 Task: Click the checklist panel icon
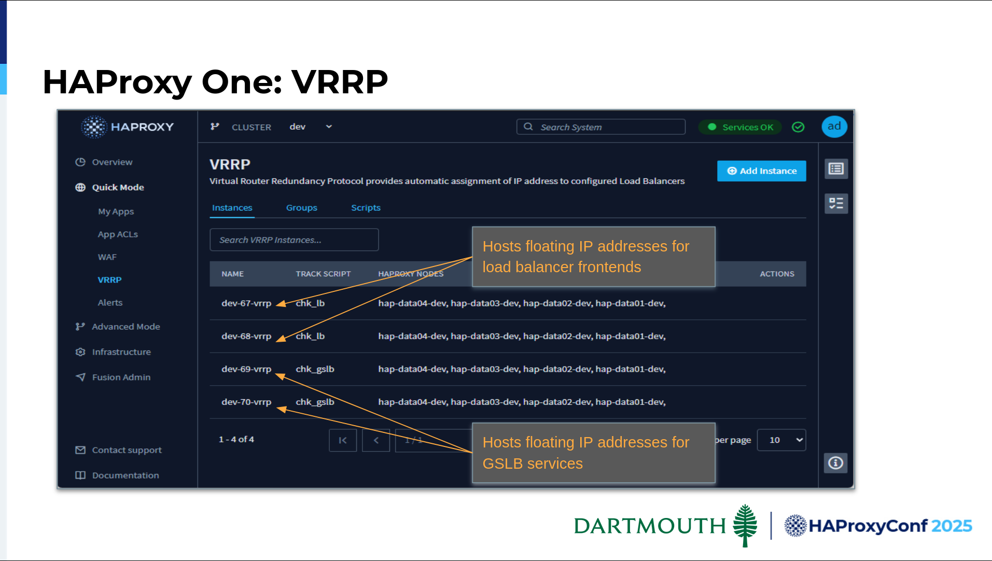click(x=836, y=203)
